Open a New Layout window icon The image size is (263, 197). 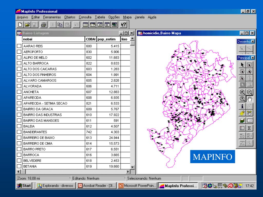tap(107, 25)
